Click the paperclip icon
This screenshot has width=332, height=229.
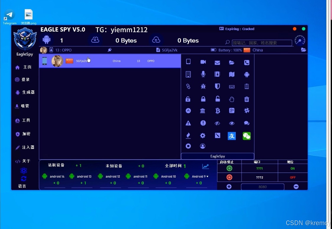tap(188, 86)
